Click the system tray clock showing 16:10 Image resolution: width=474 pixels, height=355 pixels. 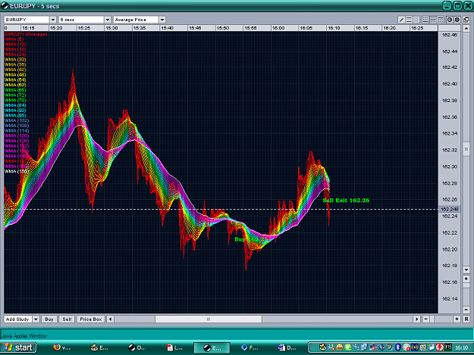pos(462,347)
